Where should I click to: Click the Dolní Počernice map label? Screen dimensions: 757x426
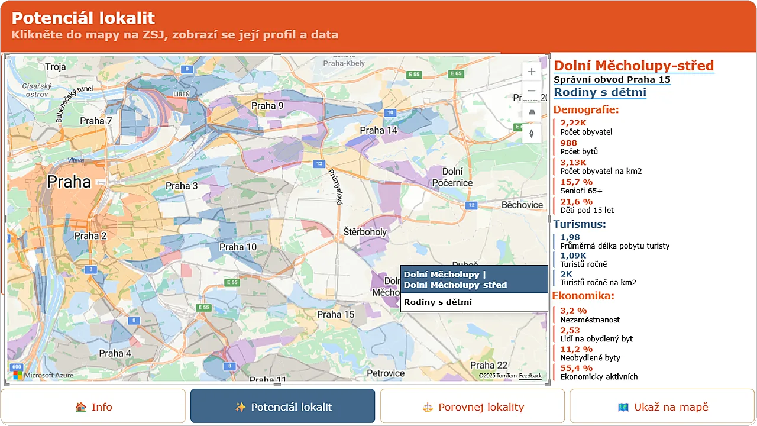pyautogui.click(x=452, y=177)
